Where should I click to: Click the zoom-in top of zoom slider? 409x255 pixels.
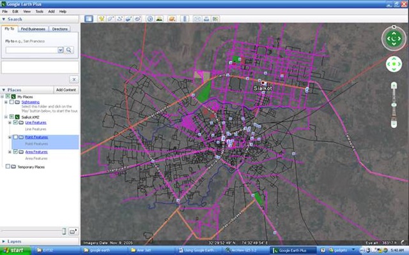[394, 85]
